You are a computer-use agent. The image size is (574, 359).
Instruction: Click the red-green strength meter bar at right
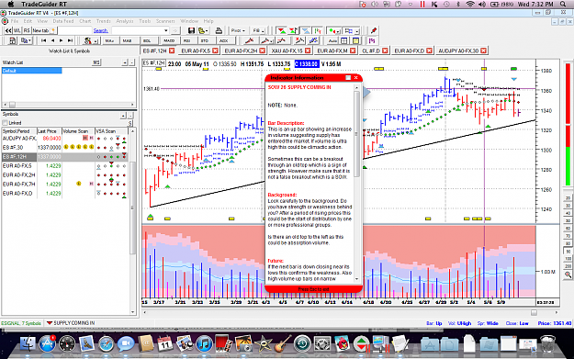pos(568,125)
